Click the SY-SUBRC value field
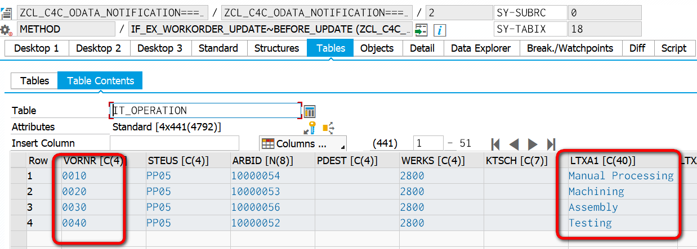Image resolution: width=697 pixels, height=249 pixels. coord(605,12)
